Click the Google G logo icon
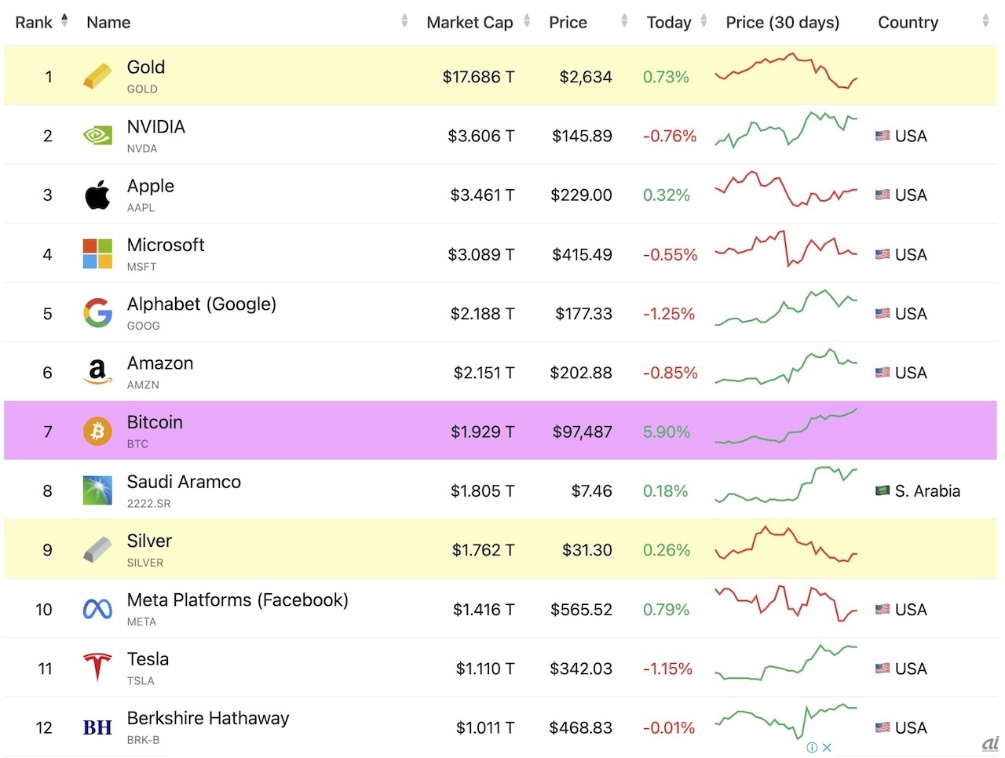This screenshot has height=758, width=1005. click(97, 313)
